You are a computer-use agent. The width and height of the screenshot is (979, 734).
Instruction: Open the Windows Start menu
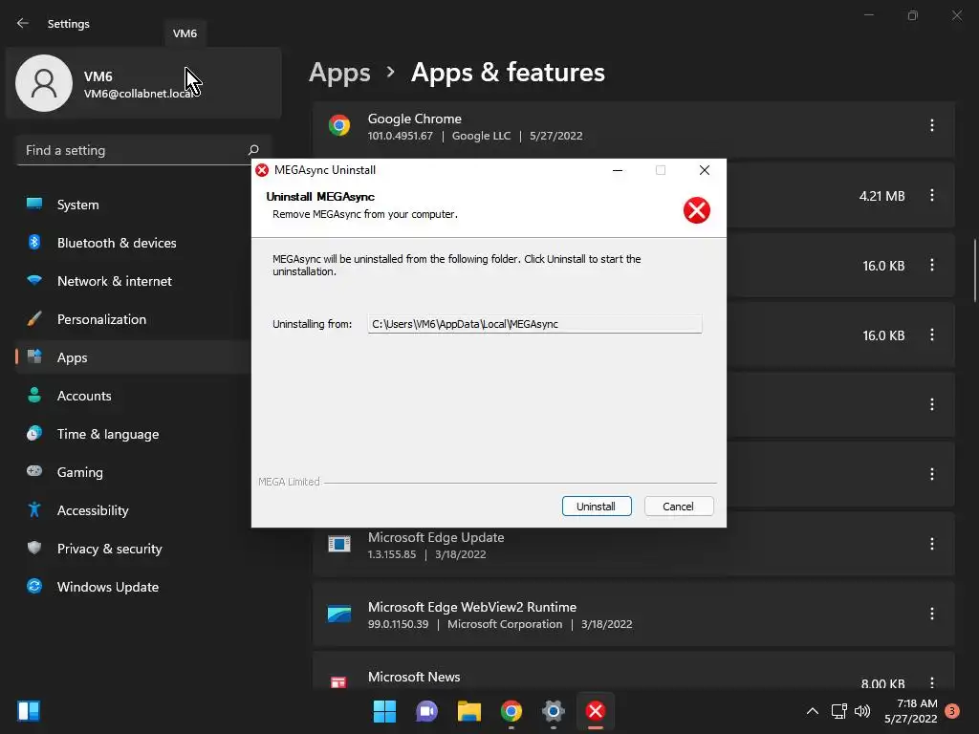tap(384, 711)
